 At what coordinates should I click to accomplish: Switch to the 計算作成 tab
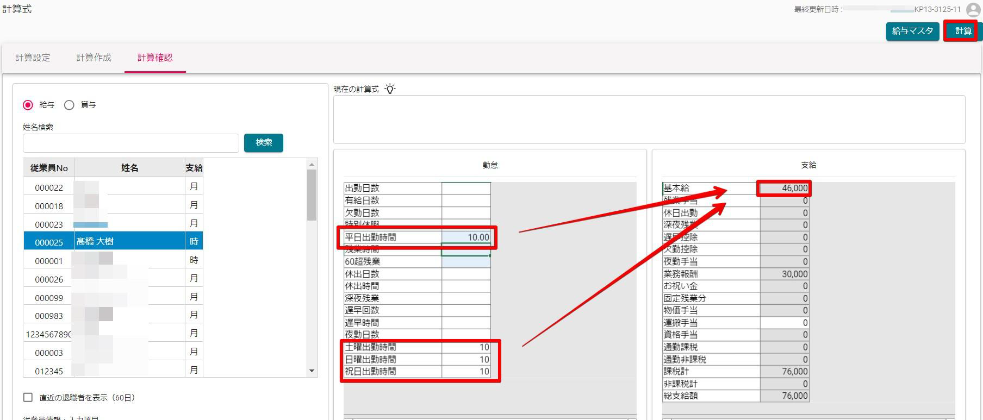[x=94, y=58]
